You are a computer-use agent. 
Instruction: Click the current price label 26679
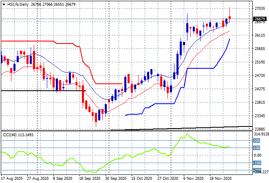pyautogui.click(x=260, y=19)
